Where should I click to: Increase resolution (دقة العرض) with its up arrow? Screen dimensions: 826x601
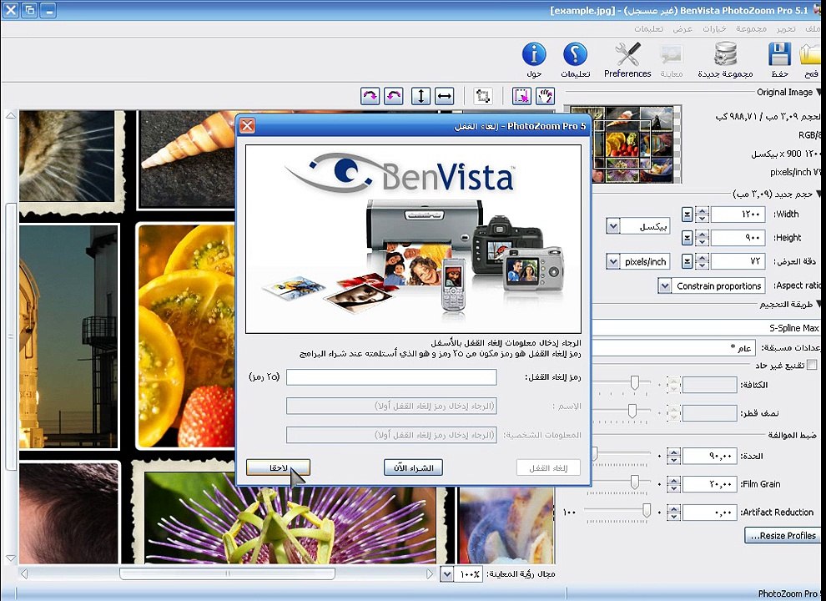pyautogui.click(x=702, y=258)
